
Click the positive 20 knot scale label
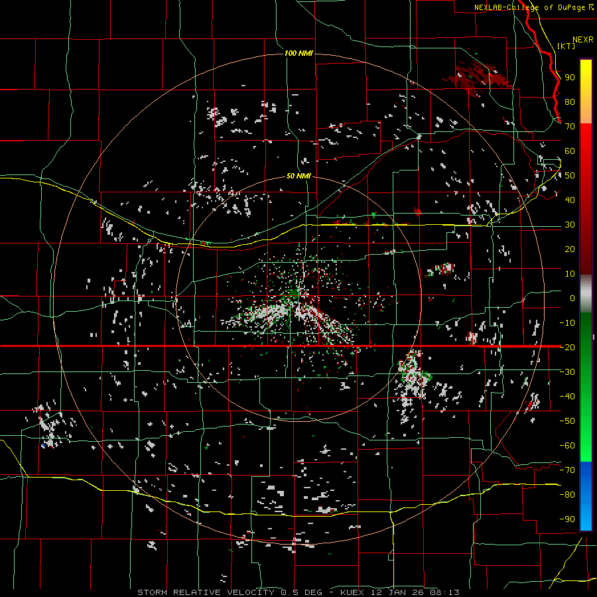point(570,249)
